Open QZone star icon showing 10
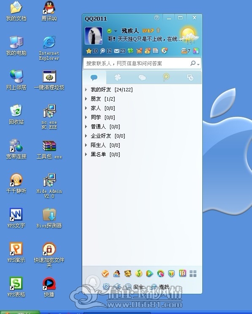 pos(91,51)
